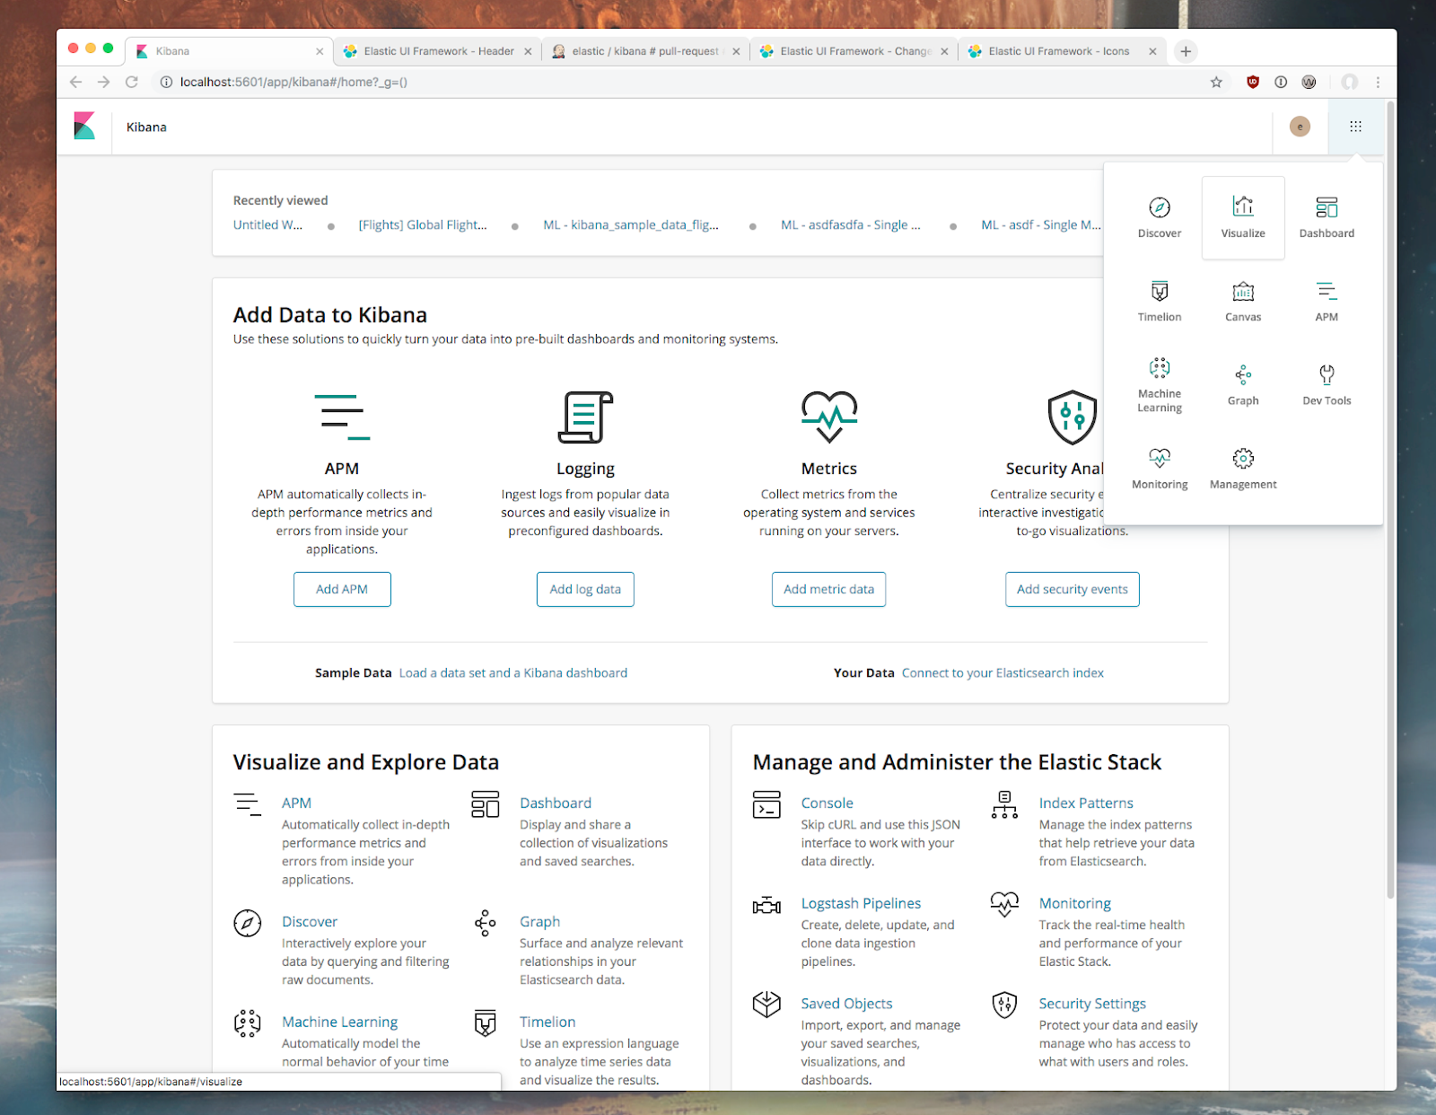
Task: Click the Timelion icon in Visualize section
Action: [486, 1023]
